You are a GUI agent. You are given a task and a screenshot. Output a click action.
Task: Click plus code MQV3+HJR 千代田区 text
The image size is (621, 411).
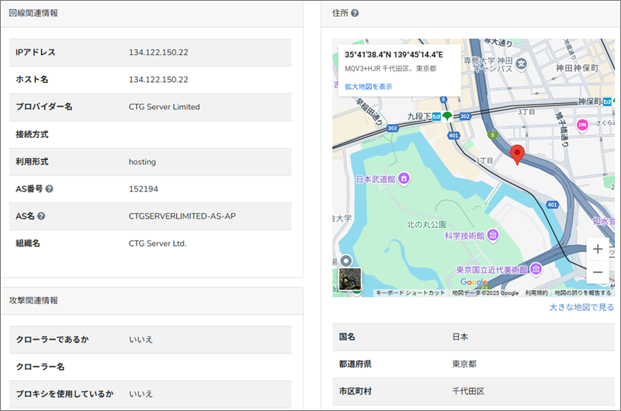pos(390,68)
